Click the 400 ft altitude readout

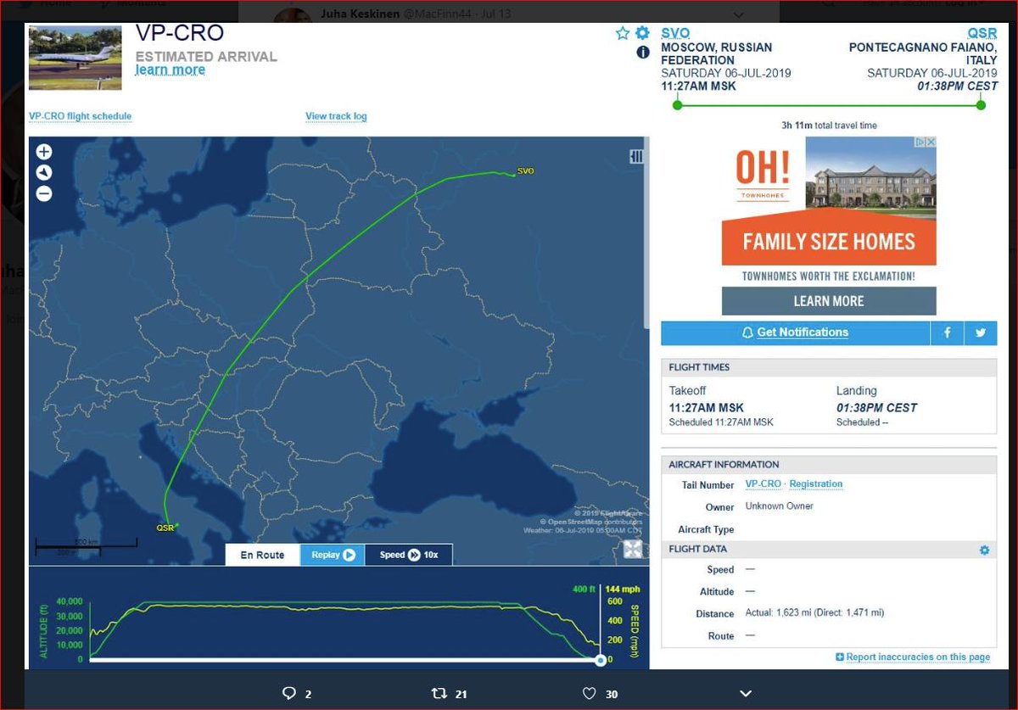tap(584, 590)
